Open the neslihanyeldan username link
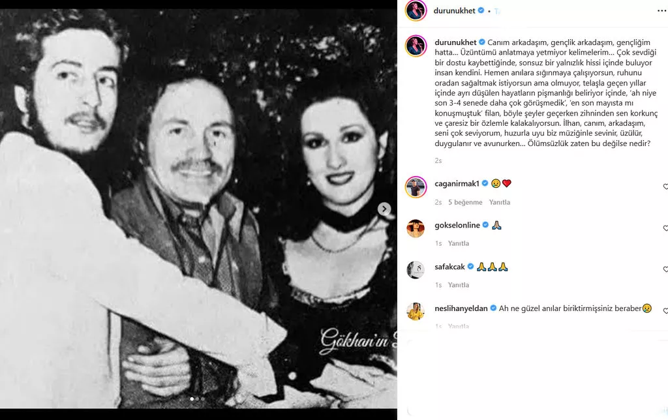This screenshot has height=420, width=668. point(461,308)
